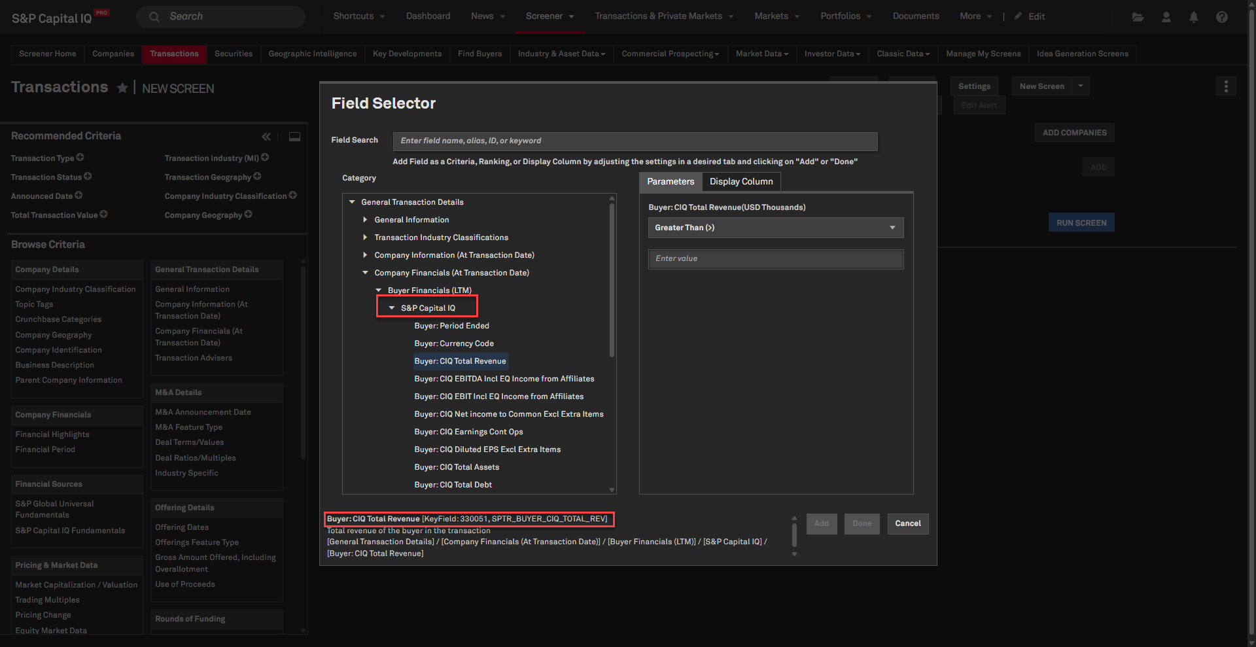Image resolution: width=1256 pixels, height=647 pixels.
Task: Click the description panel scroll up arrow
Action: (x=794, y=519)
